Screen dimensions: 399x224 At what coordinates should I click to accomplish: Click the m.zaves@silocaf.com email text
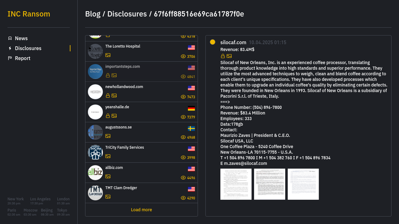coord(246,163)
